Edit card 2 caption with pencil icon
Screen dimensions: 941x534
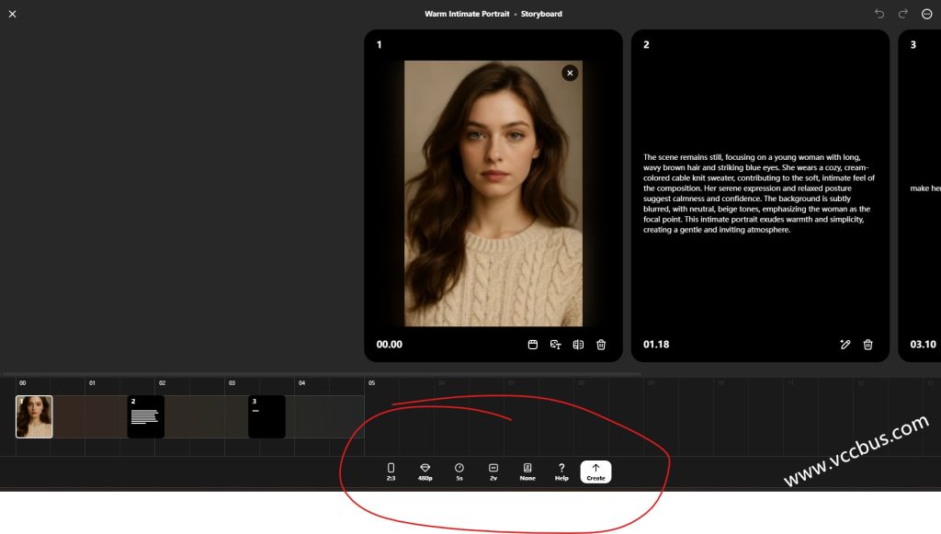[845, 345]
